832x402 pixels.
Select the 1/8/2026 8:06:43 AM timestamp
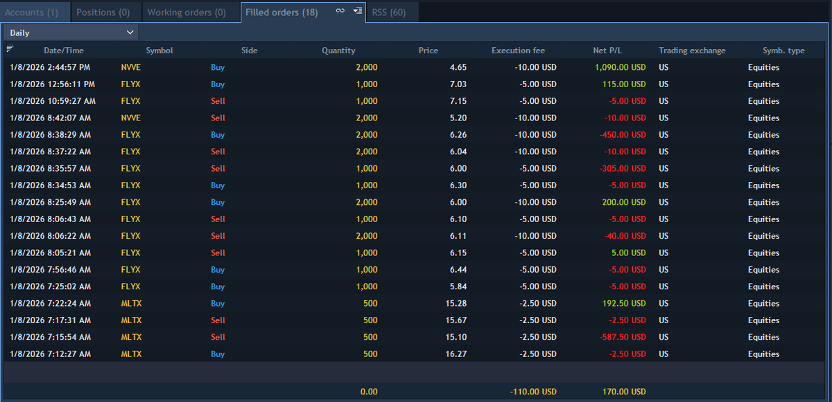51,219
